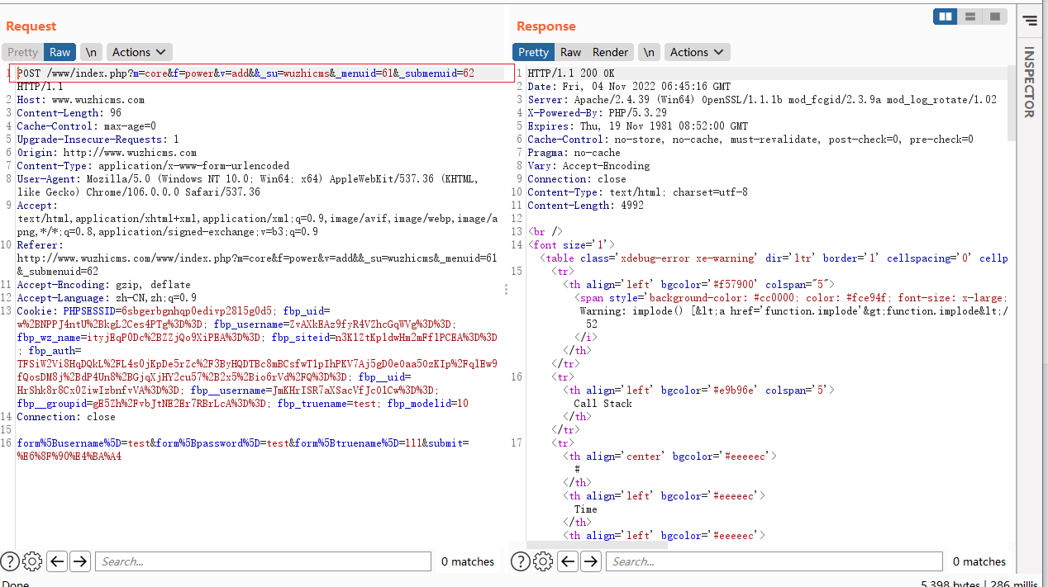Viewport: 1048px width, 587px height.
Task: Open Response search settings gear
Action: pyautogui.click(x=542, y=561)
